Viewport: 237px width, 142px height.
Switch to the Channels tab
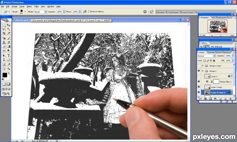211,52
